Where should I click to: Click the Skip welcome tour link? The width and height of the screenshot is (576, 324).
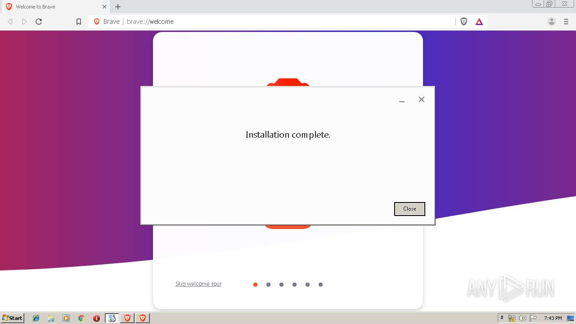coord(198,284)
